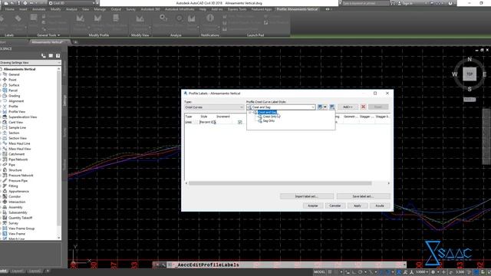Expand the General Tools ribbon panel
The width and height of the screenshot is (491, 276).
48,35
